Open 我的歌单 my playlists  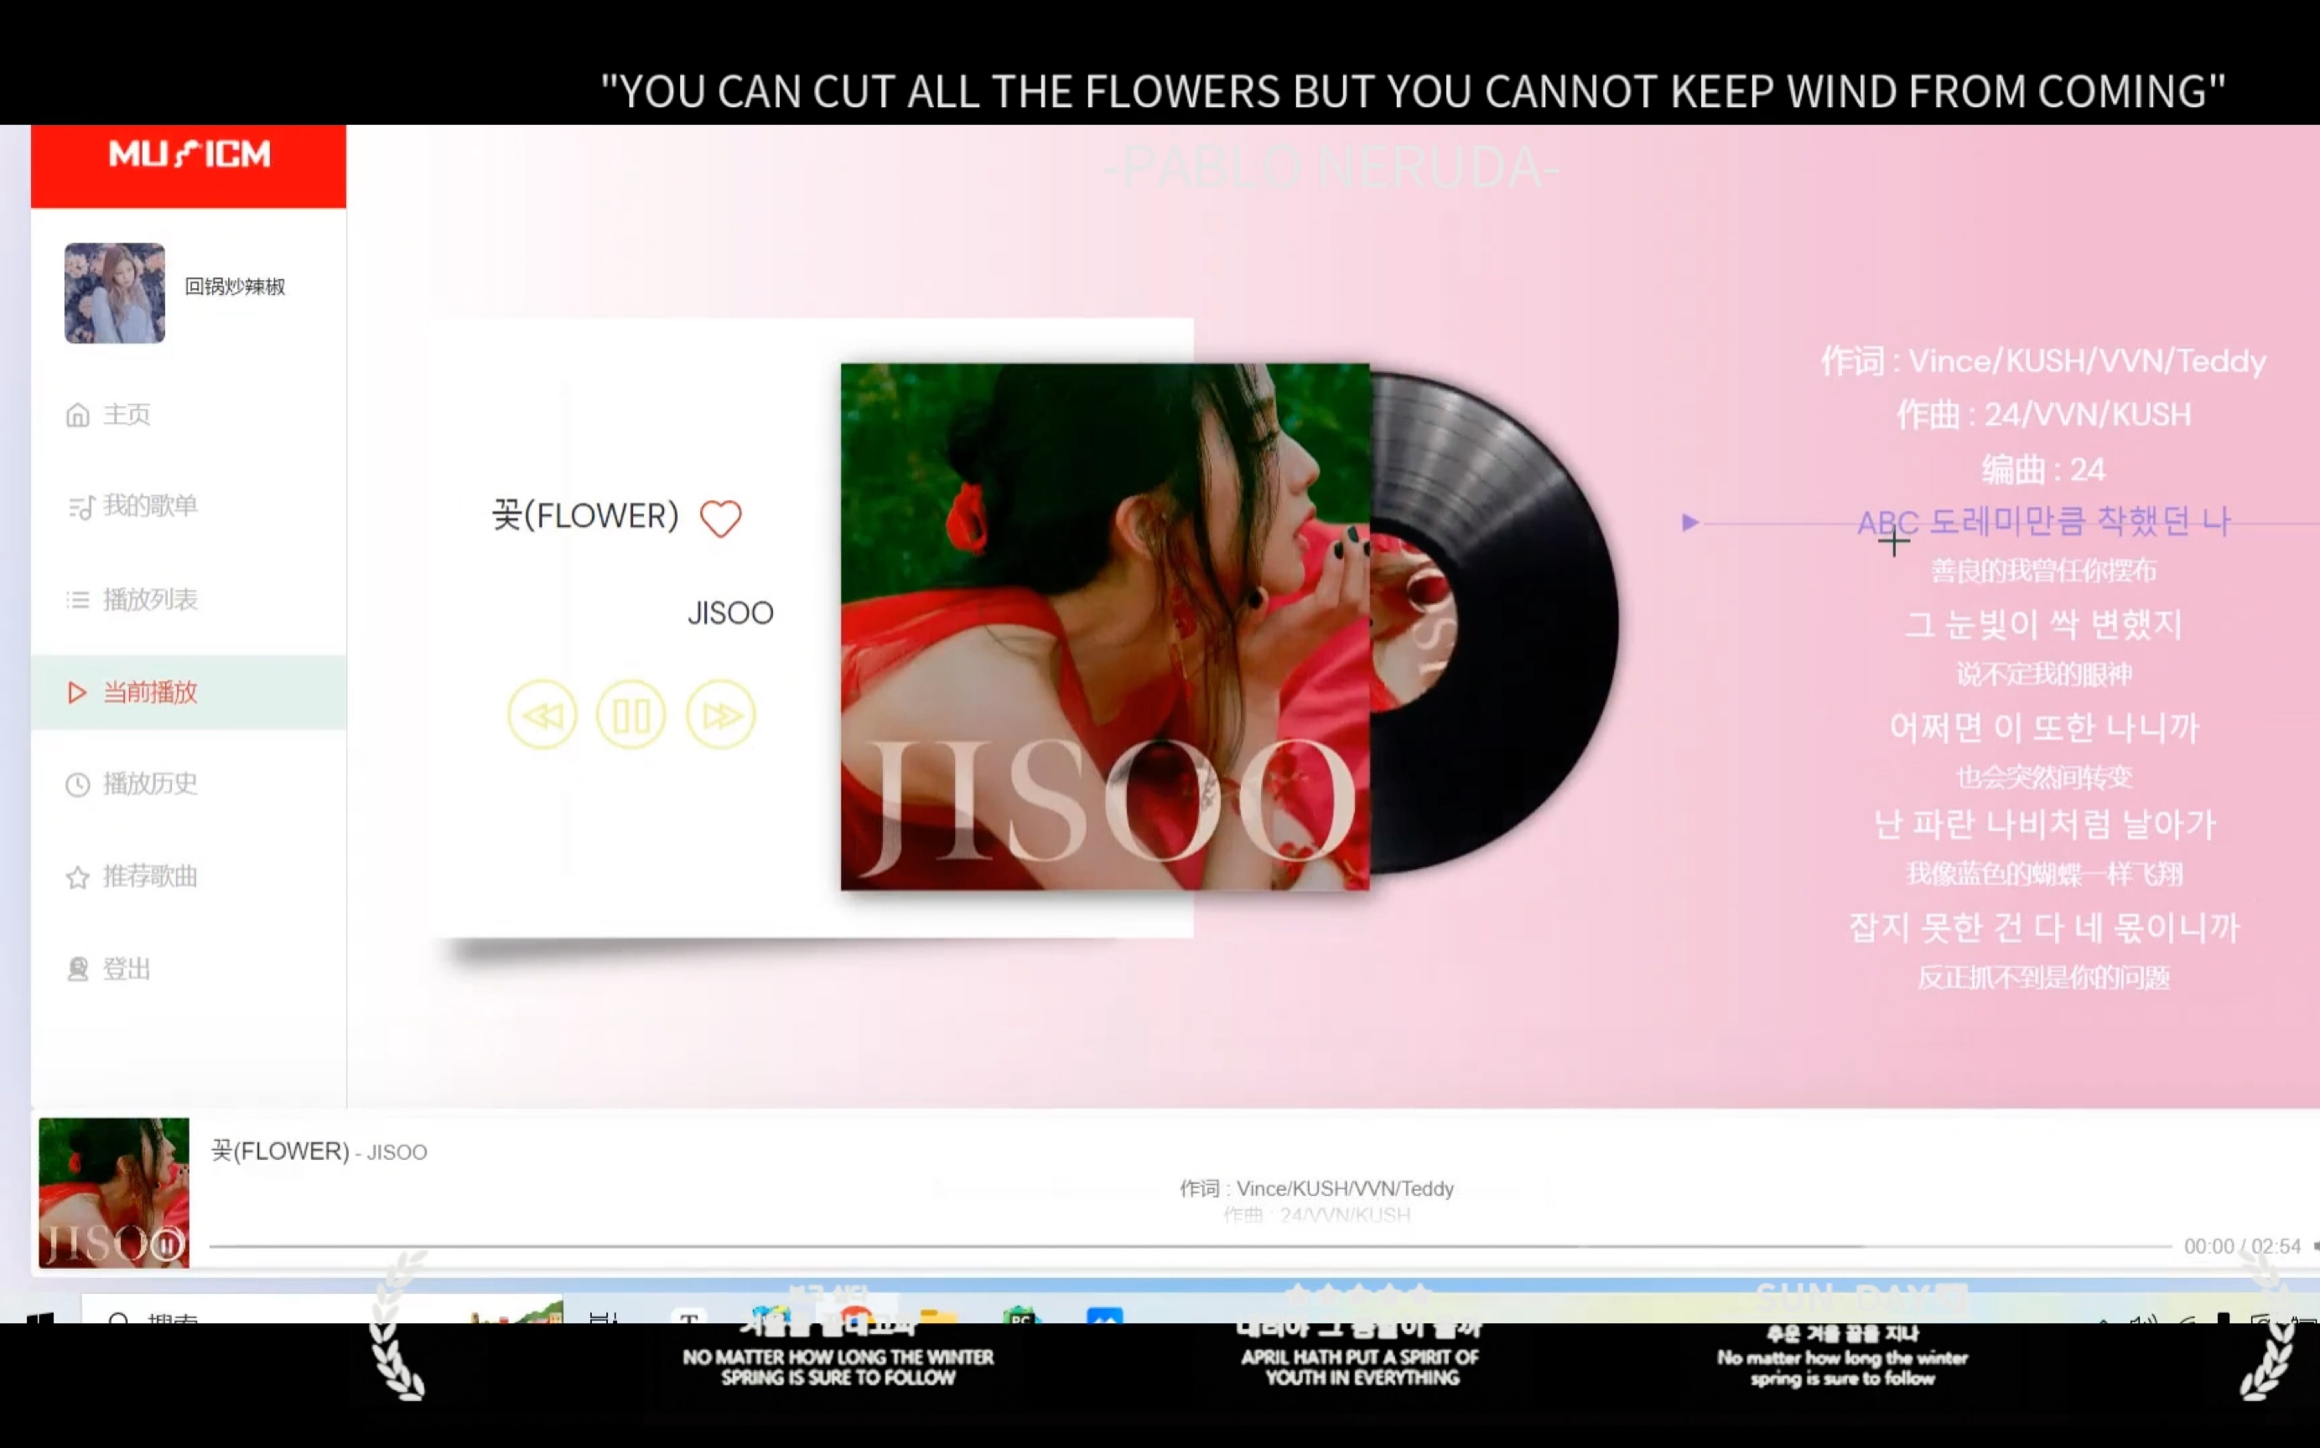tap(132, 505)
